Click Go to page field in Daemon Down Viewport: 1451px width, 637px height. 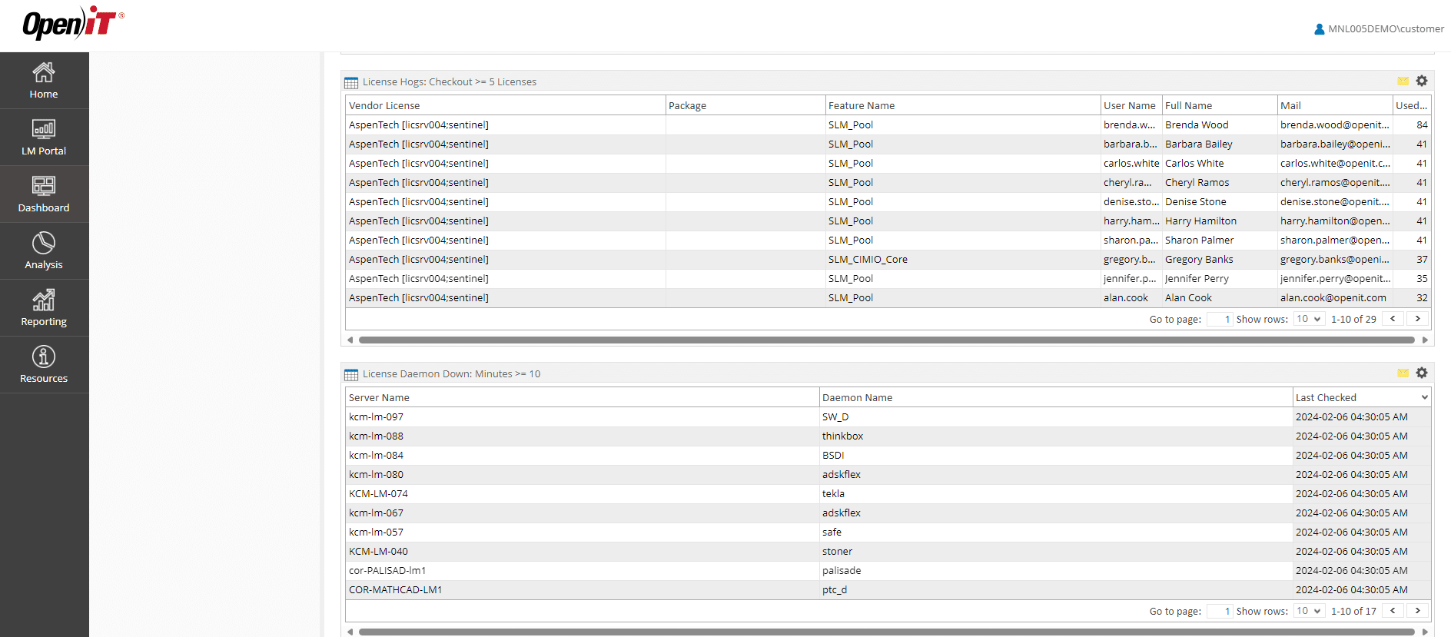[x=1220, y=611]
